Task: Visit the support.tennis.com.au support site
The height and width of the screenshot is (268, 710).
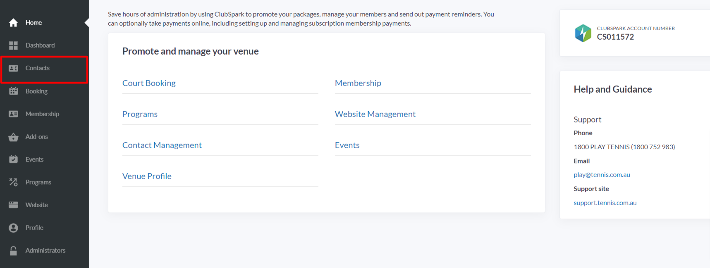Action: tap(605, 203)
